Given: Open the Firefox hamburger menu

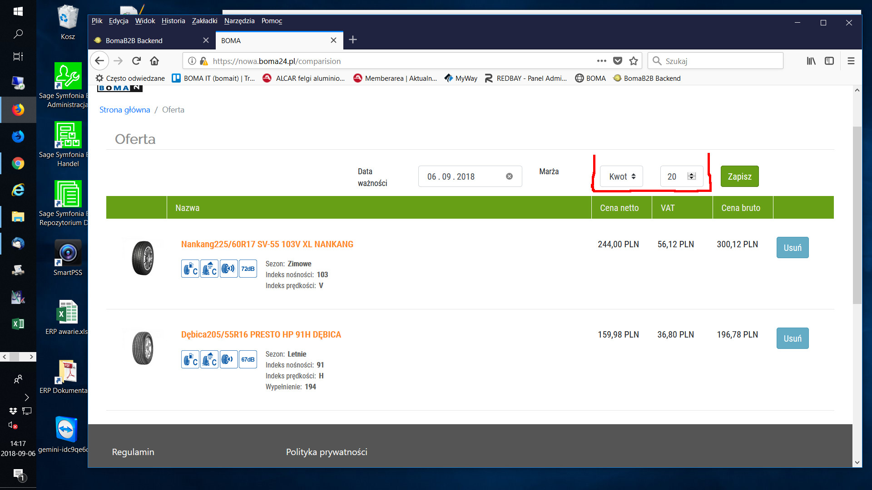Looking at the screenshot, I should tap(851, 61).
